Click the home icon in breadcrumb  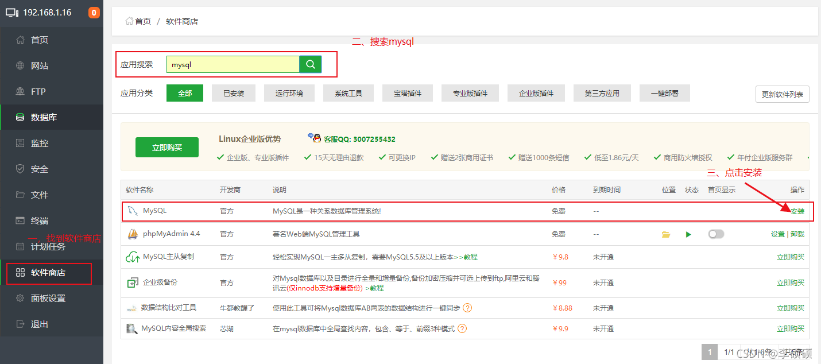pos(129,21)
